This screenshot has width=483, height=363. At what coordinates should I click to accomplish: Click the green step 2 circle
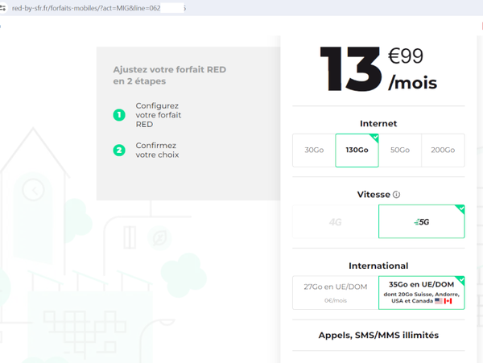coord(120,150)
